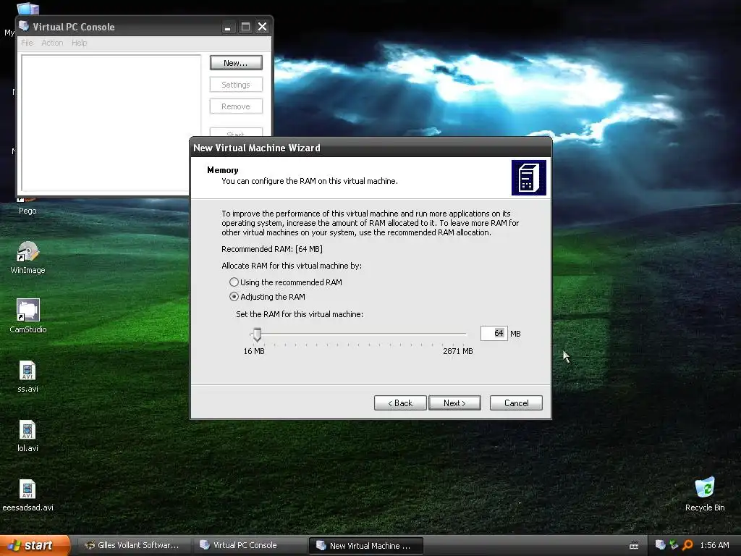Click the keyboard icon left of the tray

pyautogui.click(x=634, y=546)
